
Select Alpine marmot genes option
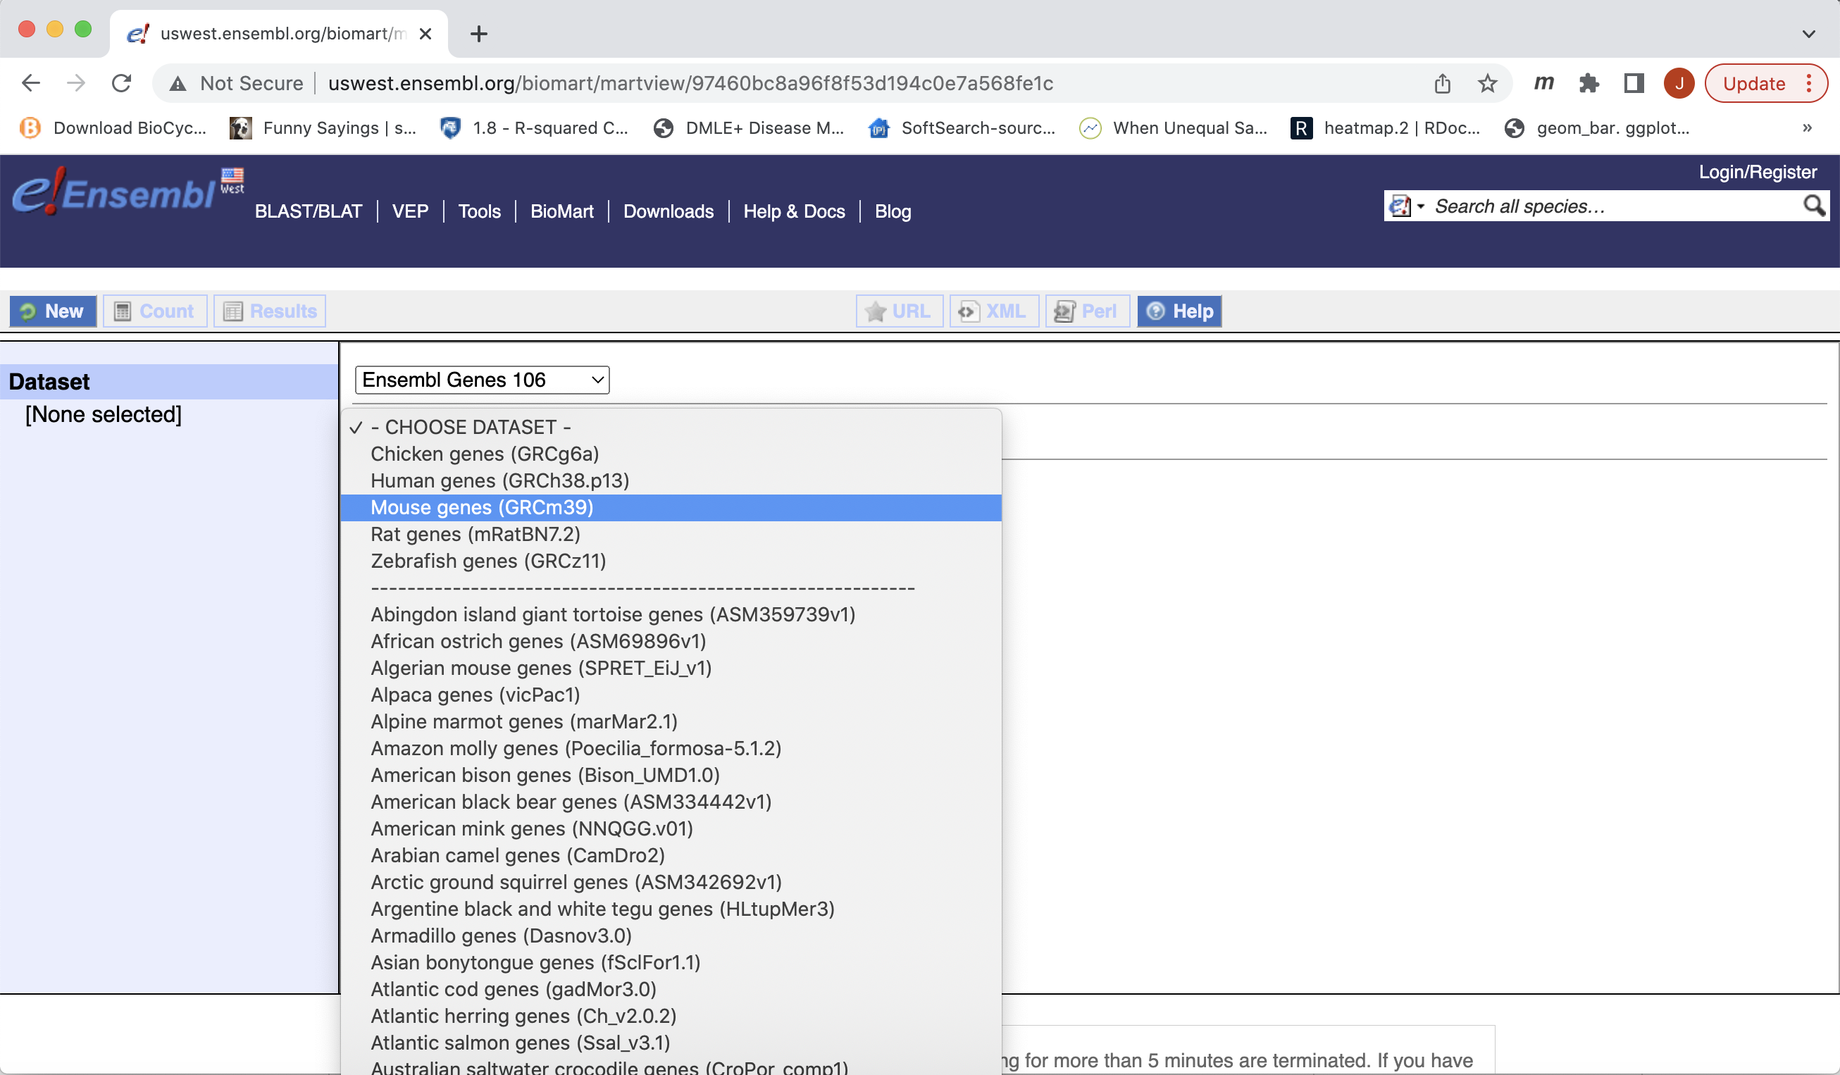[671, 721]
